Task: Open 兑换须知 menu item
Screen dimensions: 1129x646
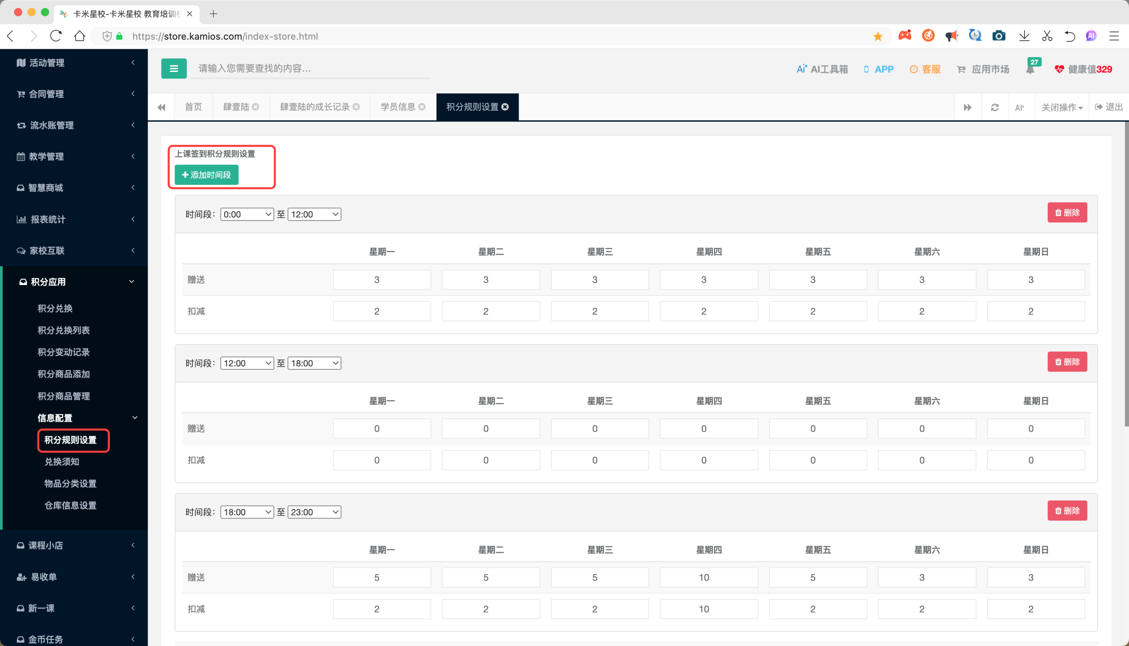Action: tap(62, 462)
